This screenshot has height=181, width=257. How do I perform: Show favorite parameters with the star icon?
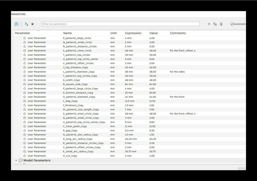tap(32, 24)
